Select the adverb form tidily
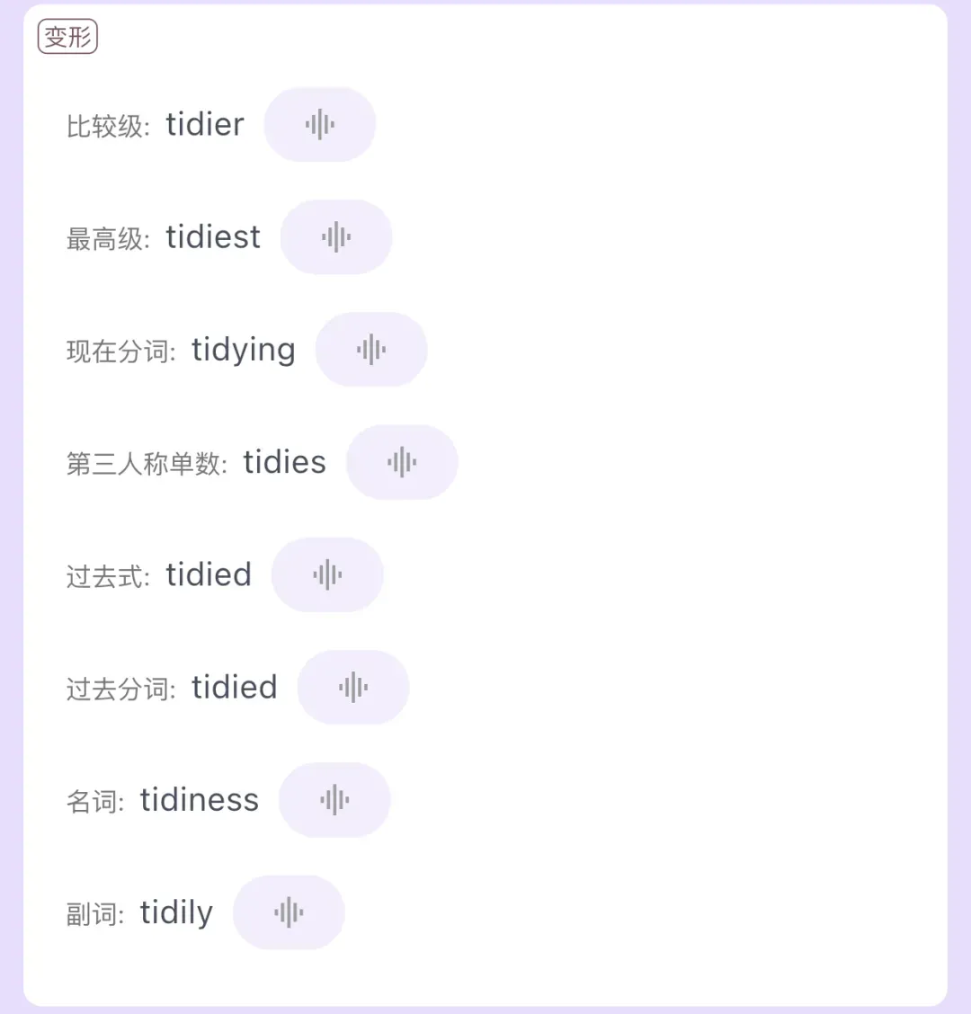971x1014 pixels. [176, 913]
